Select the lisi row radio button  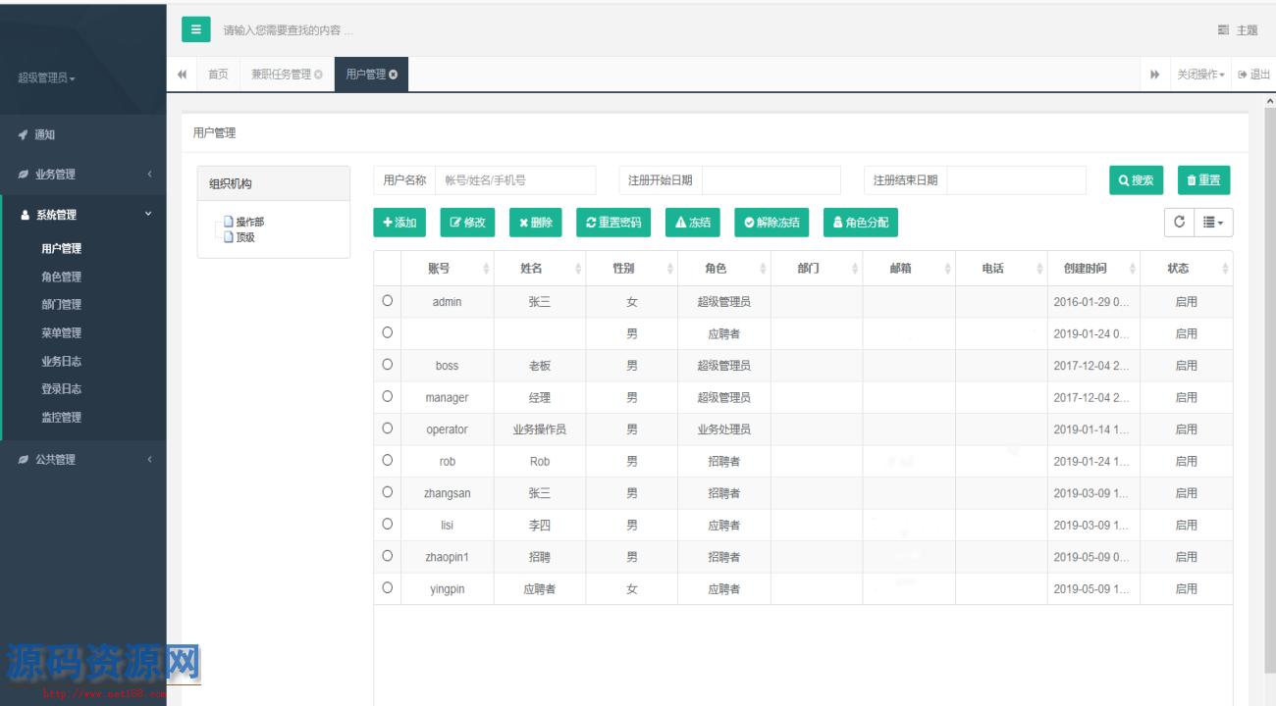pyautogui.click(x=388, y=524)
